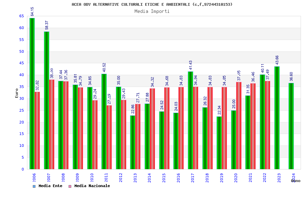304x203 pixels.
Task: Click the value label 64.15
Action: pos(32,12)
